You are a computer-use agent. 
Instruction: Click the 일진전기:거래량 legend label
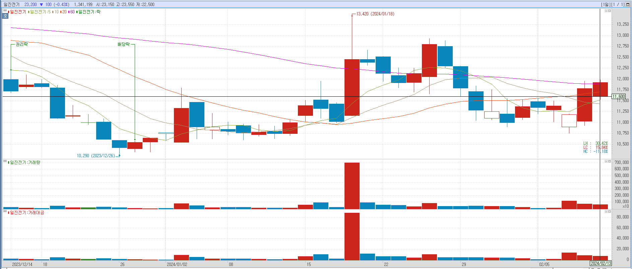coord(25,163)
